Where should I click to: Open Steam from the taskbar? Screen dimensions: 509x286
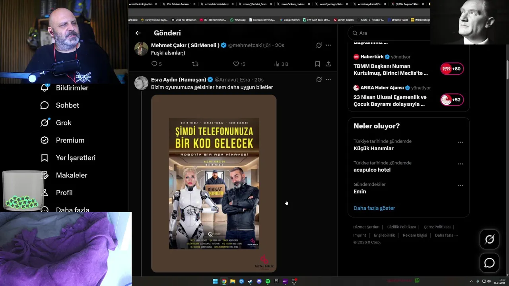250,281
